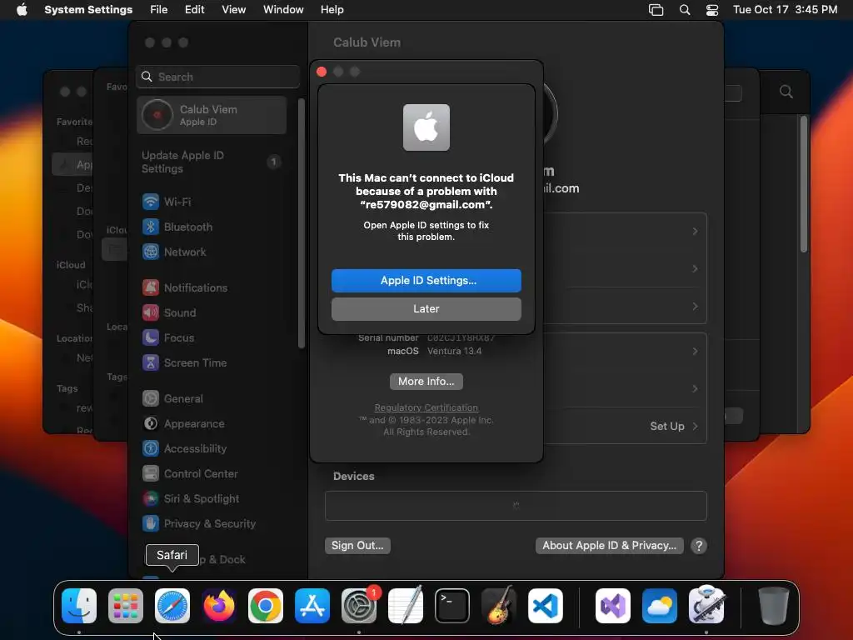Open Siri & Spotlight settings

pos(191,499)
